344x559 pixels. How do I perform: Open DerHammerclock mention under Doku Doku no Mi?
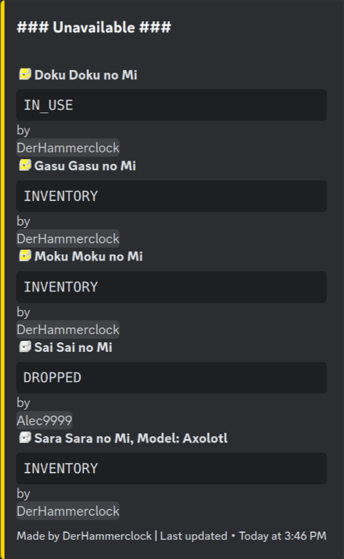pos(68,147)
